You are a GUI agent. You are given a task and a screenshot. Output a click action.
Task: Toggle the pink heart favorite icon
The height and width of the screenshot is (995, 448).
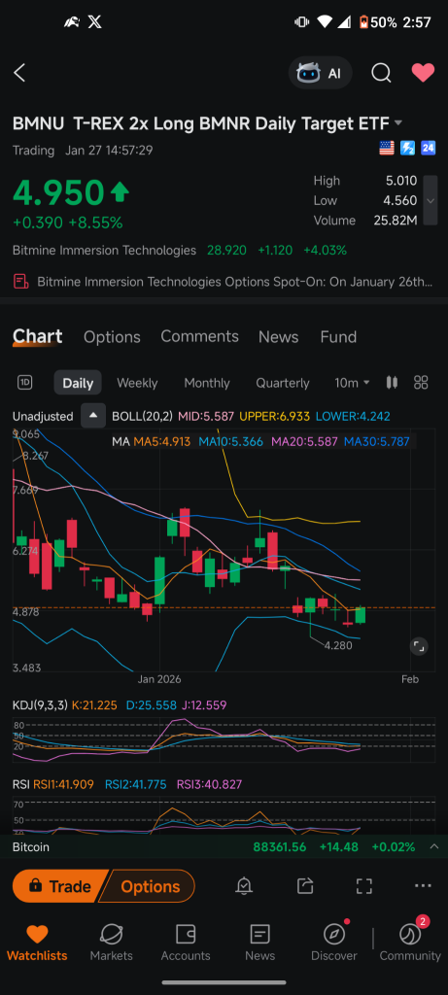click(423, 73)
